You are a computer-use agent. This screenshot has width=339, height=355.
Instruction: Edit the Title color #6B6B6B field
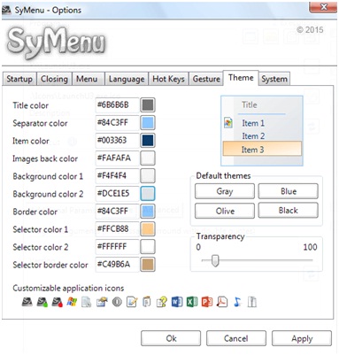click(x=117, y=105)
